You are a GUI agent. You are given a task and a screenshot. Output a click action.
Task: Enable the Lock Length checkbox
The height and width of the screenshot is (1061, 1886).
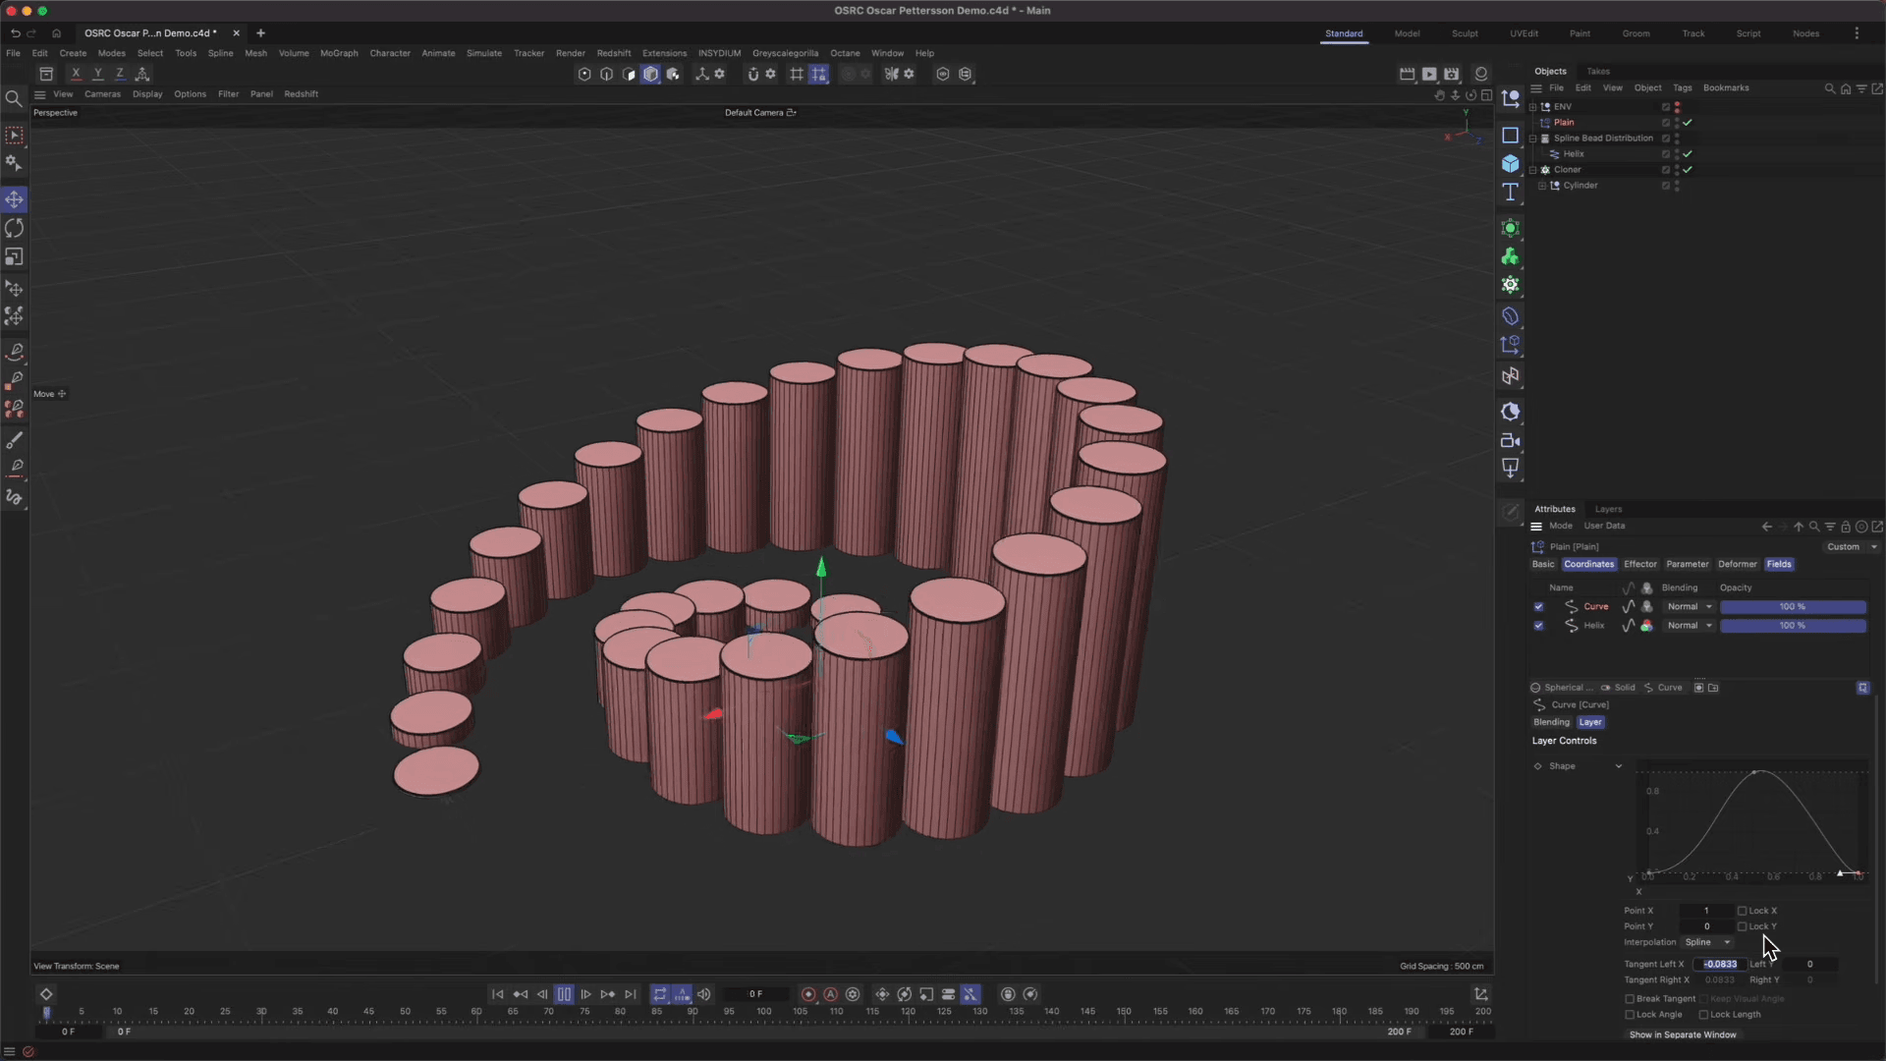1703,1015
